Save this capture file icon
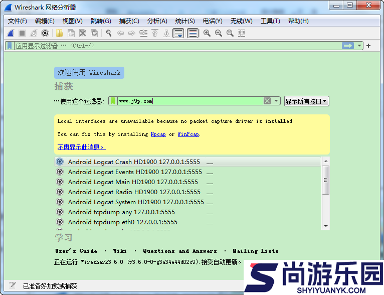 tap(71, 33)
